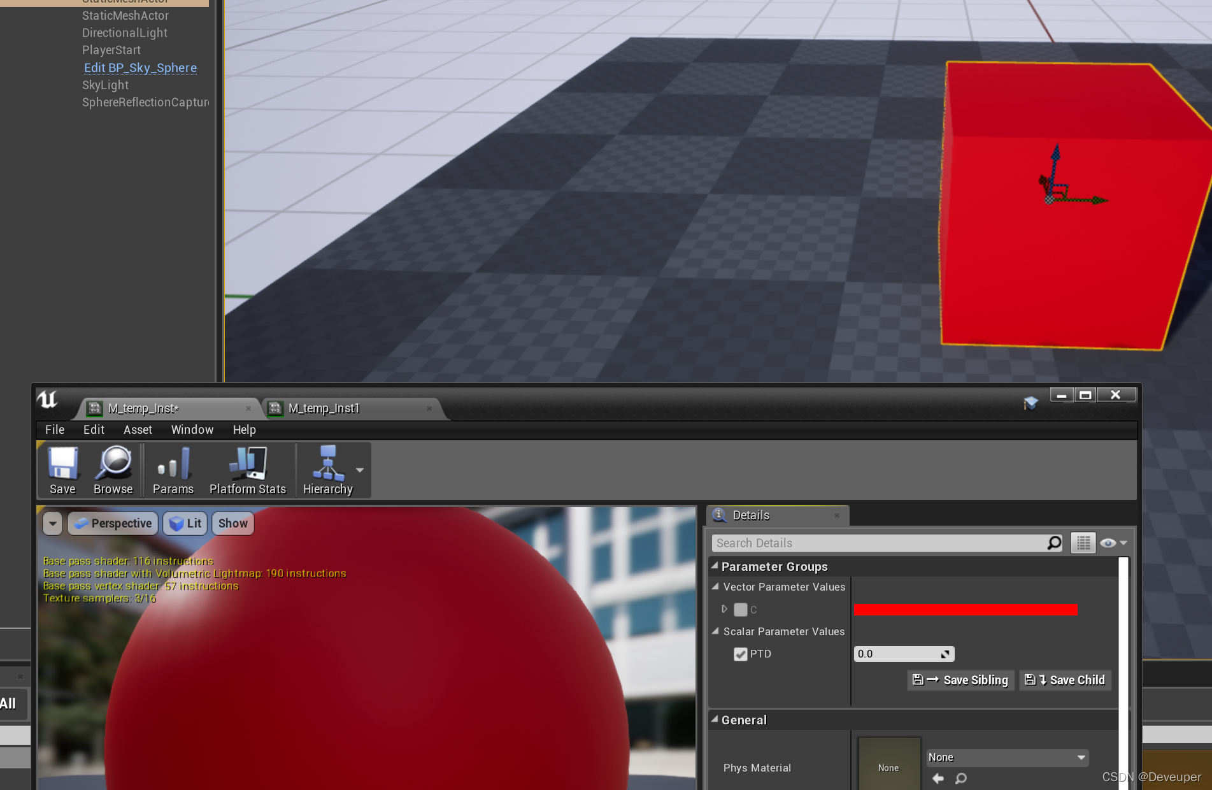Use selected asset arrow for Phys Material
Viewport: 1212px width, 790px height.
tap(938, 778)
